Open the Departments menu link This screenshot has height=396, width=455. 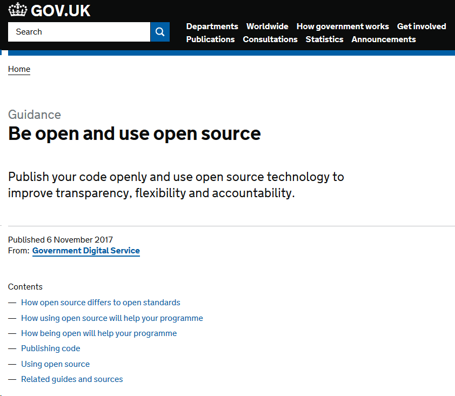pyautogui.click(x=212, y=26)
